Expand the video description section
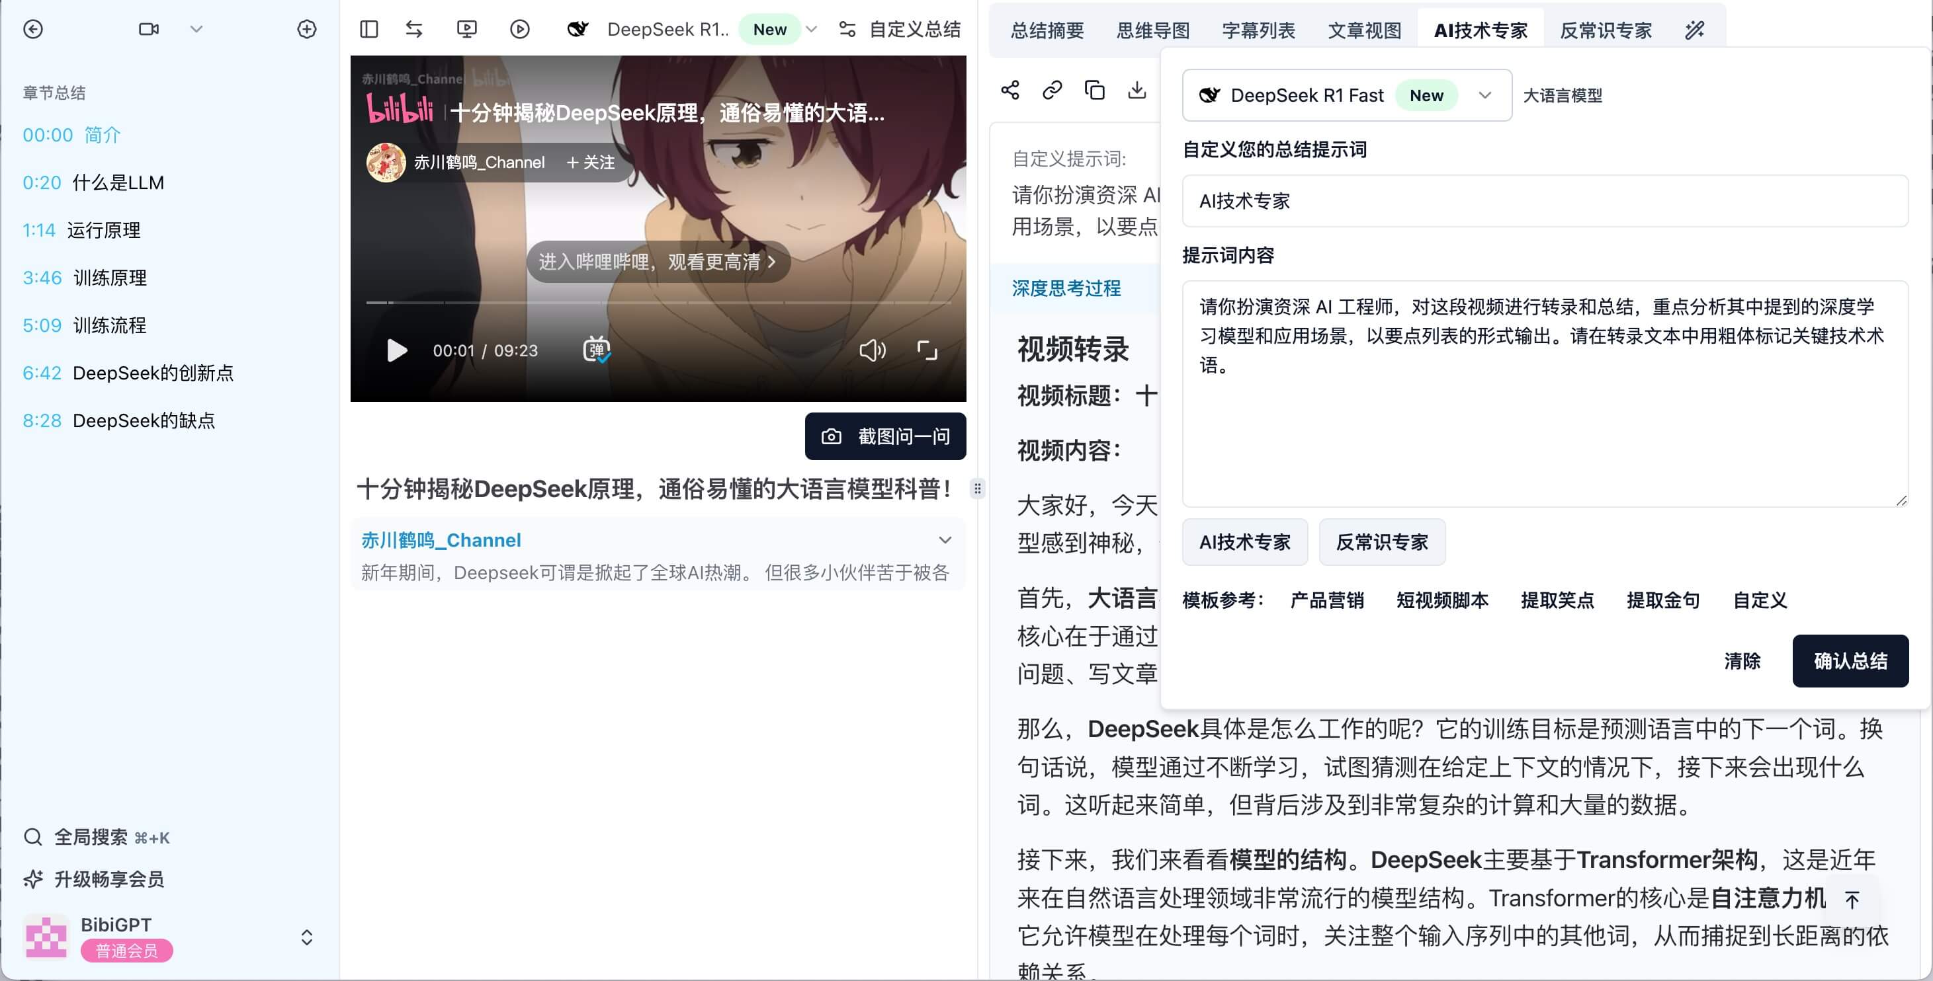1933x981 pixels. [948, 541]
